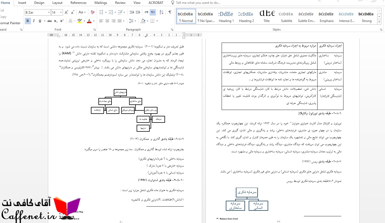This screenshot has width=385, height=223.
Task: Toggle Underline formatting
Action: tap(40, 21)
